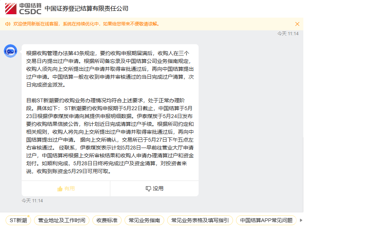Open the 常见业务指南 quick question
This screenshot has width=377, height=236.
(x=144, y=220)
